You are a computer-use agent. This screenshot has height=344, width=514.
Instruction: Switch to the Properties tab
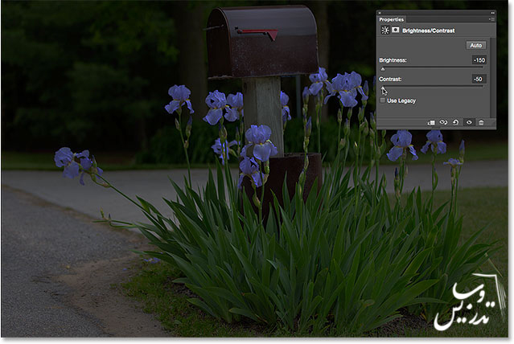click(392, 18)
